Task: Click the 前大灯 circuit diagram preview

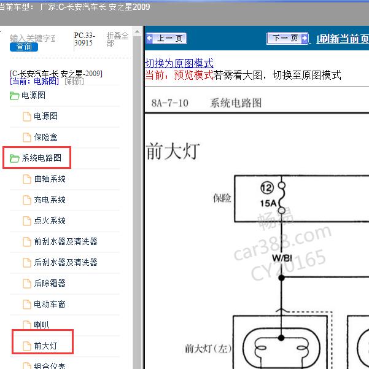Action: coord(257,241)
